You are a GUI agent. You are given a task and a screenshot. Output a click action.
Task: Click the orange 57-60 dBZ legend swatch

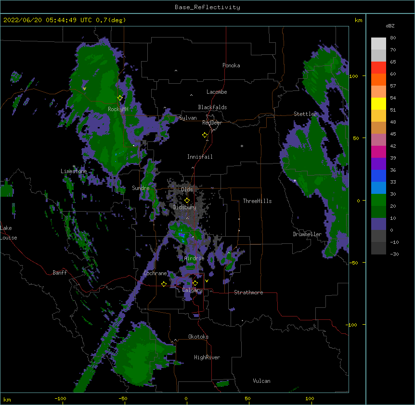(x=378, y=79)
